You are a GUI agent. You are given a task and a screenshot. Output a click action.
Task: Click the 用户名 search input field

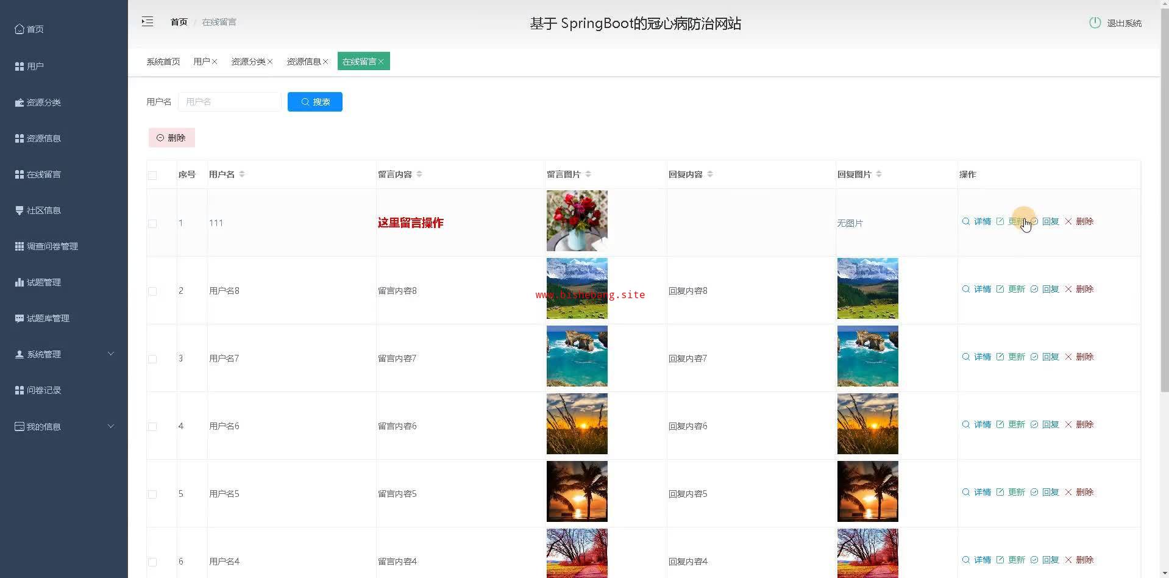pyautogui.click(x=229, y=102)
